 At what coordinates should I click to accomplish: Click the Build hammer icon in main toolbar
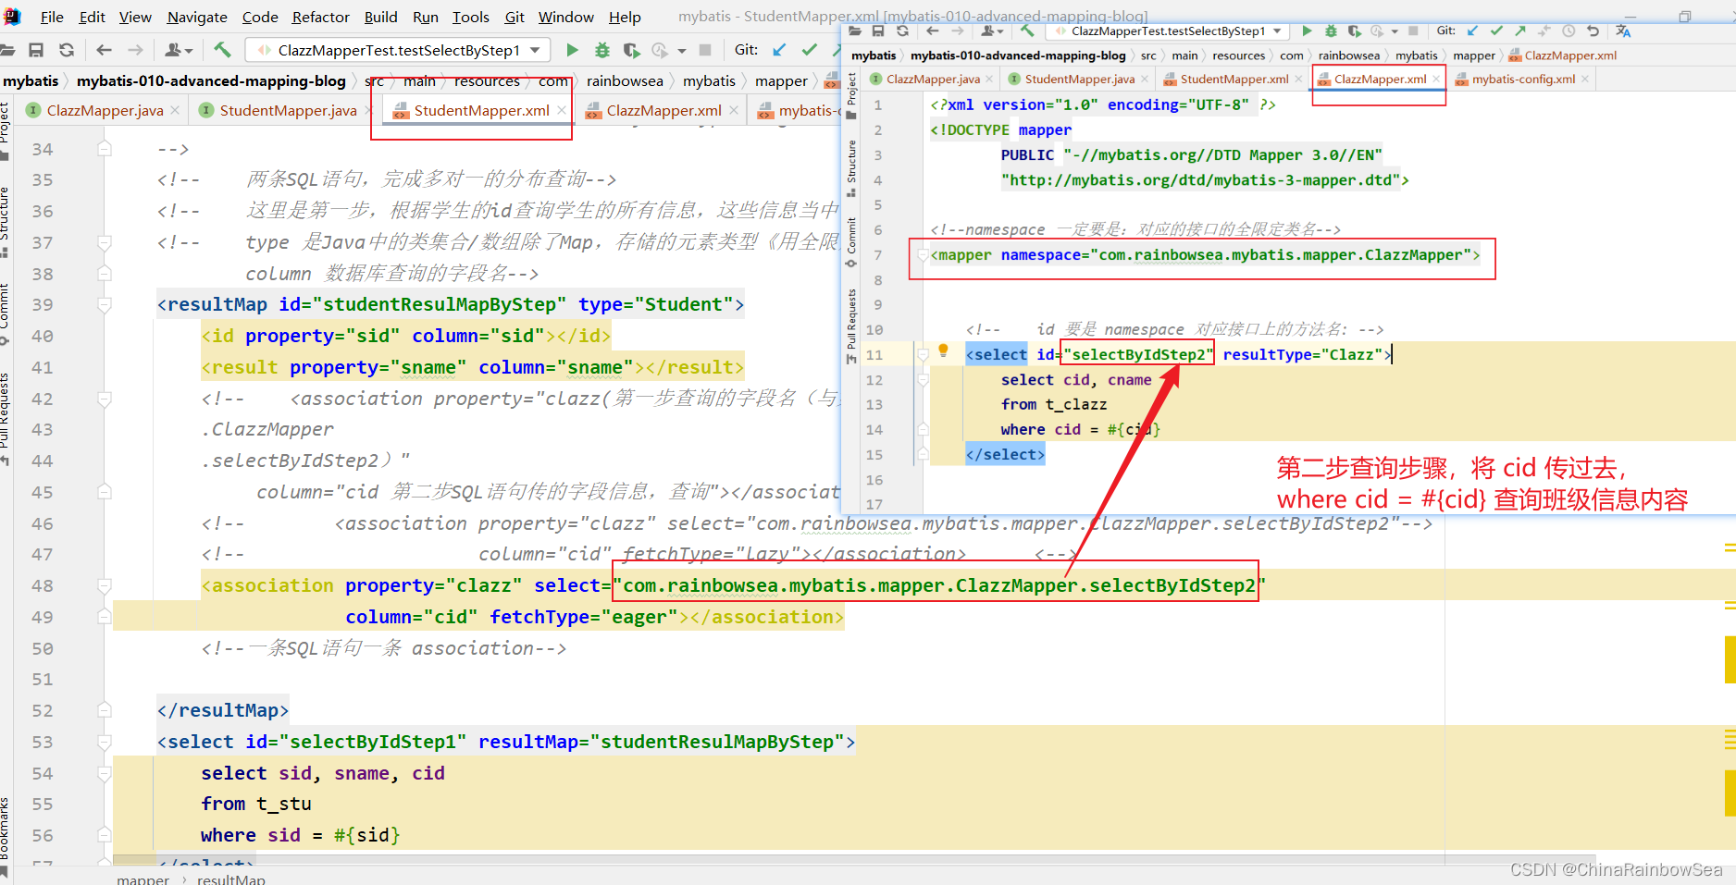click(x=222, y=50)
